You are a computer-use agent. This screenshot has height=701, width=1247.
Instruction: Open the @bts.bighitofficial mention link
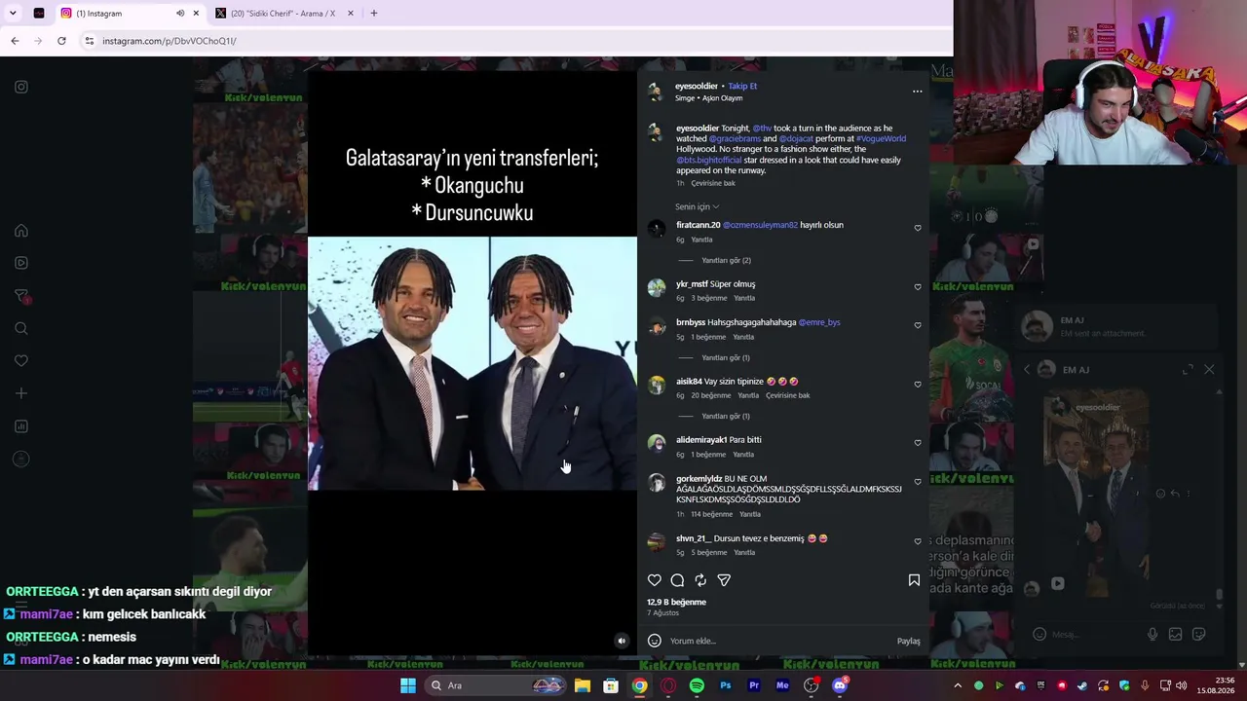pyautogui.click(x=708, y=160)
